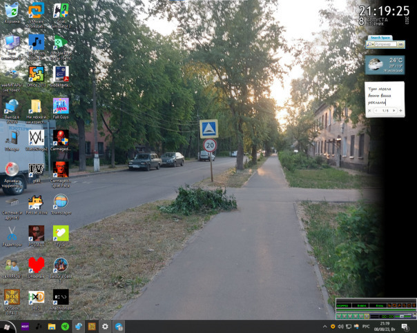Launch the HxD hex editor shortcut
The height and width of the screenshot is (333, 417).
coord(37,299)
